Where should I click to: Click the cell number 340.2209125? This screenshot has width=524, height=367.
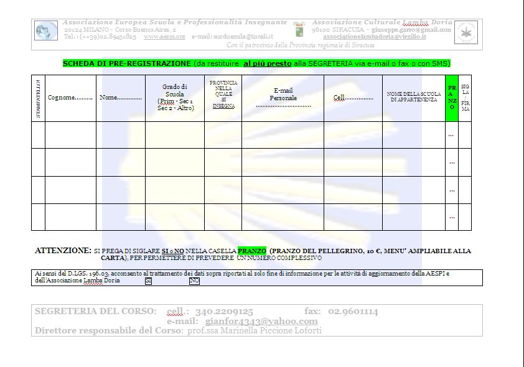(224, 312)
